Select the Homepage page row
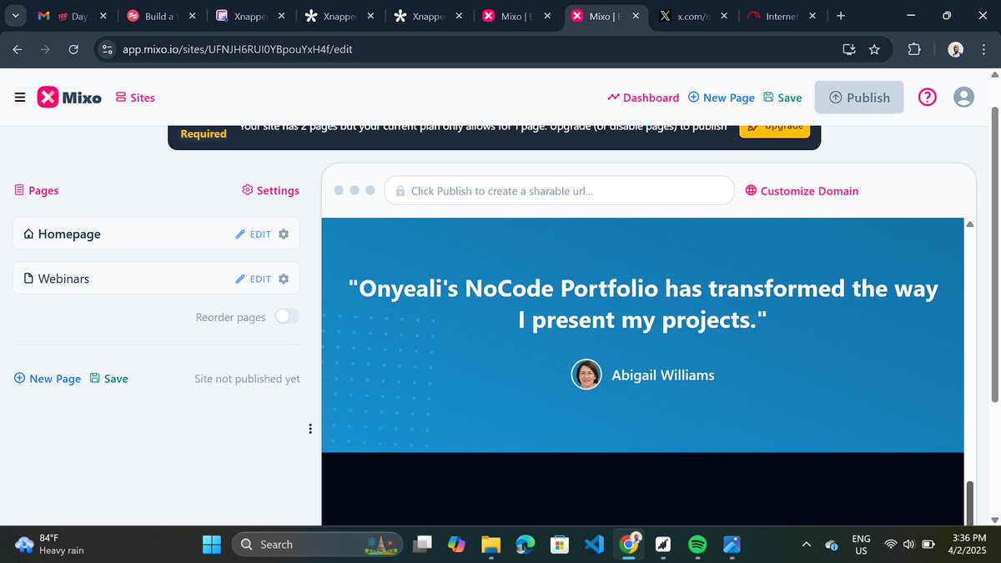Screen dimensions: 1001x563 click(156, 234)
